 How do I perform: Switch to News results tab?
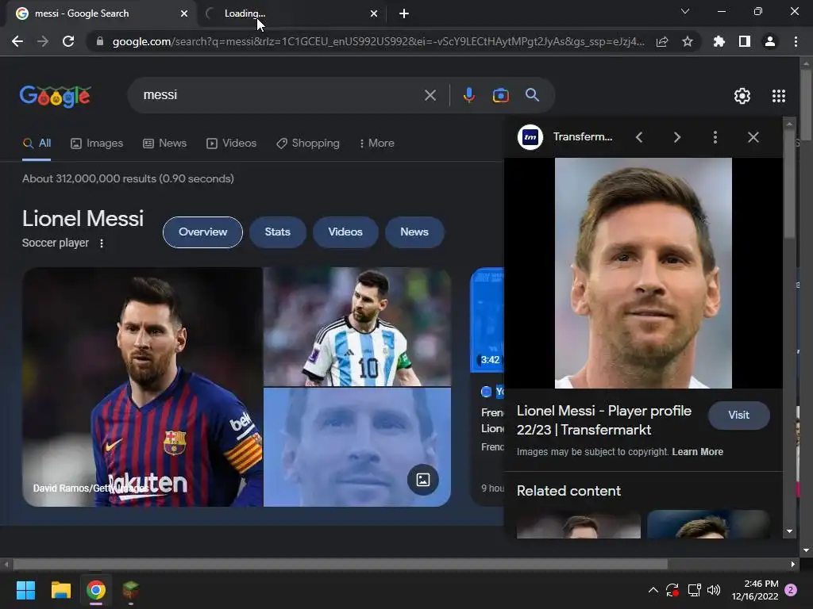pyautogui.click(x=165, y=144)
